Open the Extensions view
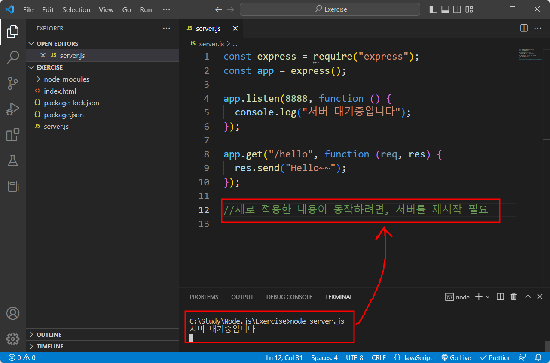The image size is (550, 363). 13,135
